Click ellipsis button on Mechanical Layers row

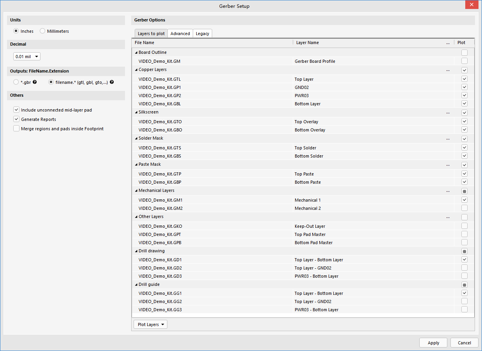pos(448,191)
